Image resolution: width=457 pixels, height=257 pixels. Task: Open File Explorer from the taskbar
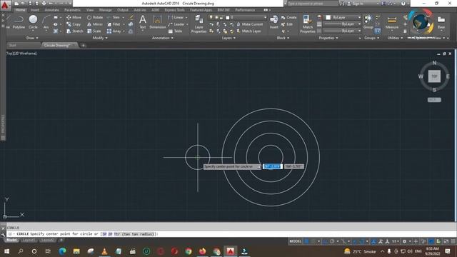point(76,251)
